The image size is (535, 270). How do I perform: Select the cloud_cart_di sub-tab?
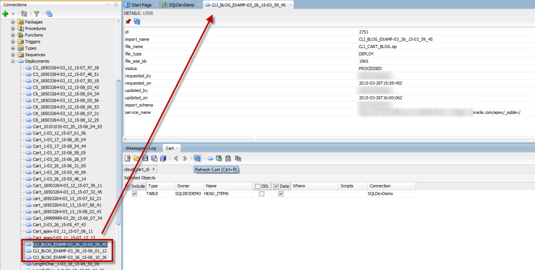136,169
